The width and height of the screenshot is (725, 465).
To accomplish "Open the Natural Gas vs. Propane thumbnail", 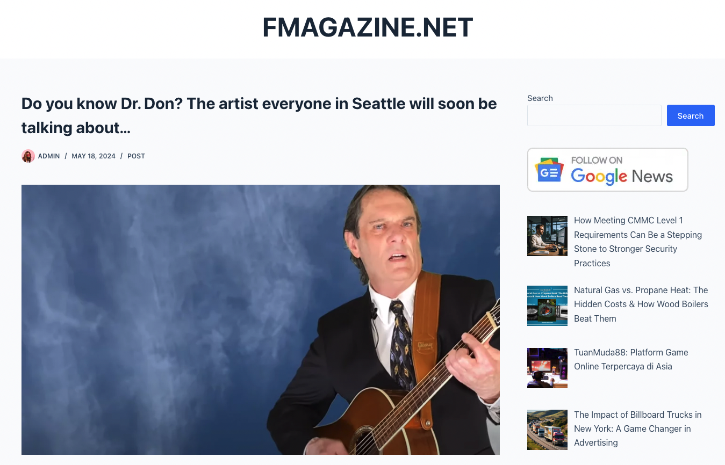I will [547, 306].
